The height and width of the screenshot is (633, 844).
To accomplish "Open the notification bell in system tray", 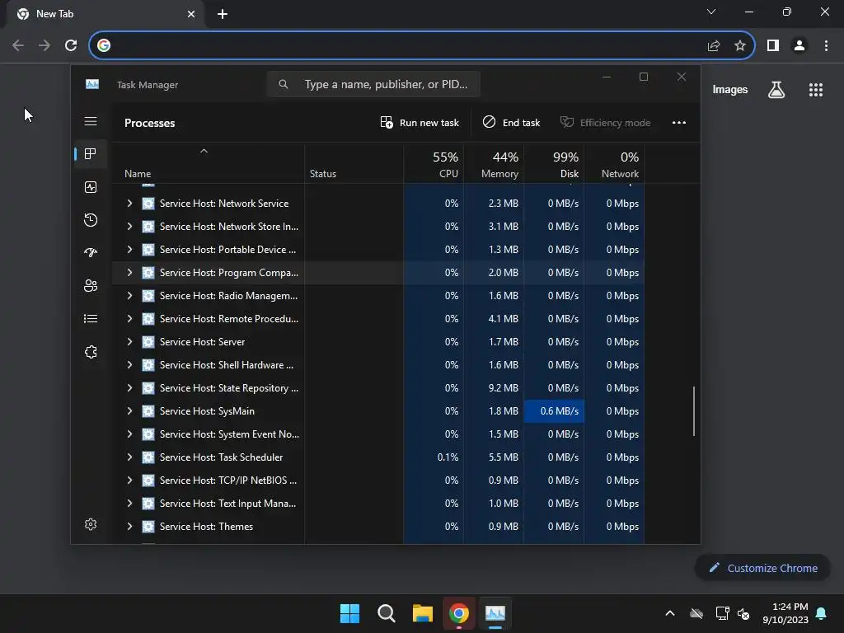I will pyautogui.click(x=821, y=613).
